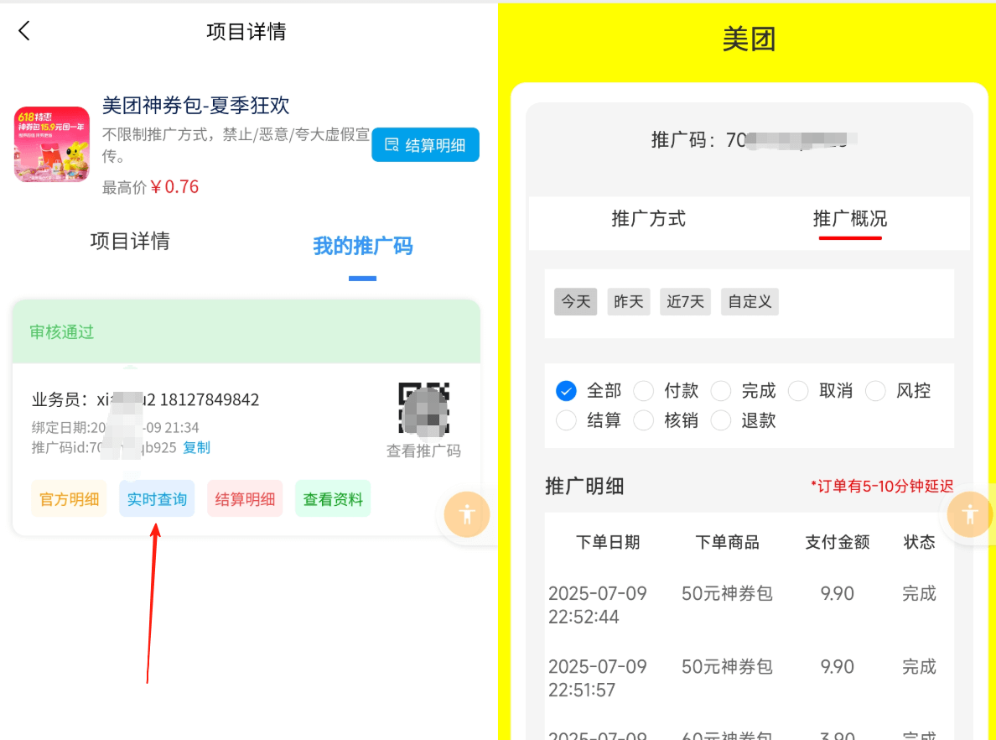Switch to the 推广方式 tab
This screenshot has width=996, height=740.
tap(649, 219)
